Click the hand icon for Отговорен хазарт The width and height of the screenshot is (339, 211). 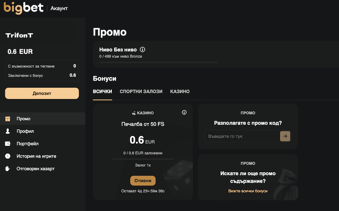point(8,168)
